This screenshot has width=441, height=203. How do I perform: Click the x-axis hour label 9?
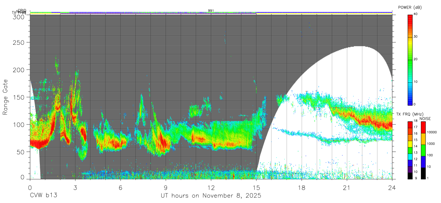166,187
